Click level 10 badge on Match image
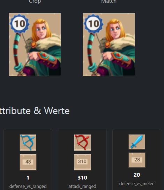164x190 pixels. [94, 24]
